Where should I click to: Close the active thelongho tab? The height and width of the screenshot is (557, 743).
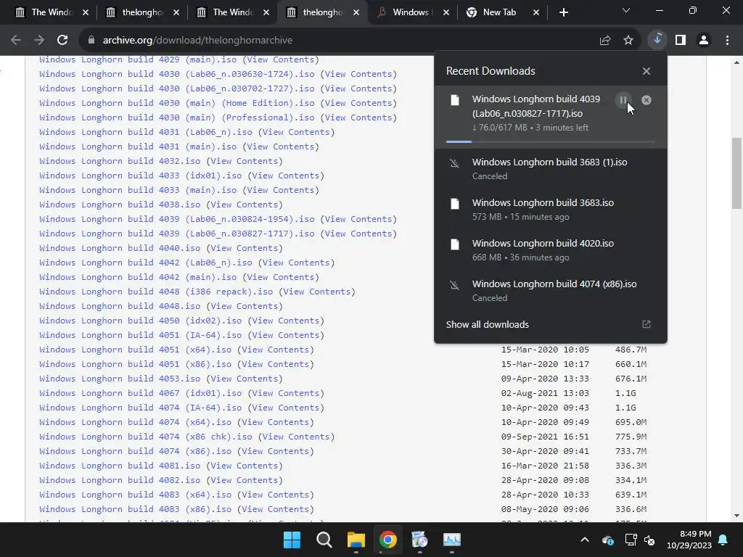tap(356, 12)
